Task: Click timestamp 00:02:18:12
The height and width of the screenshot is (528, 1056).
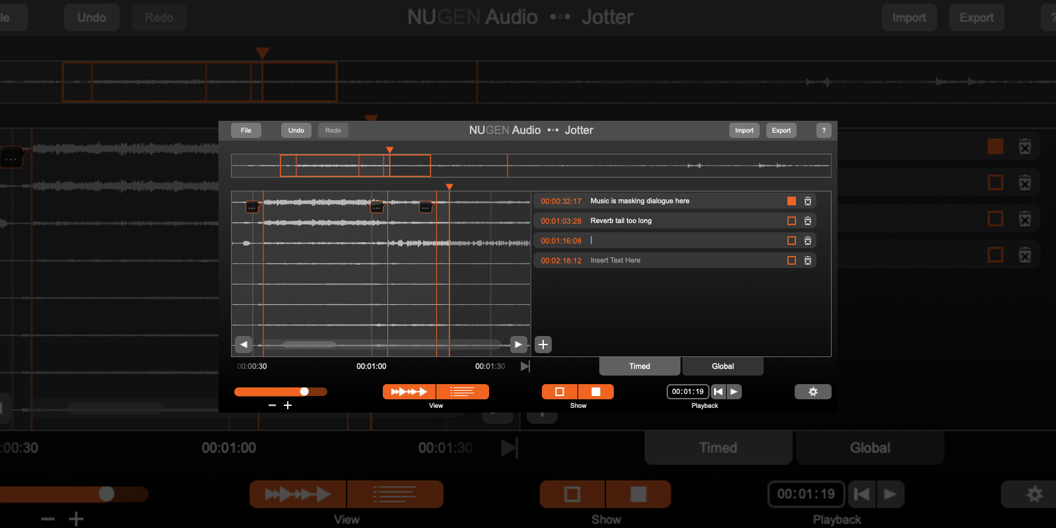Action: (561, 261)
